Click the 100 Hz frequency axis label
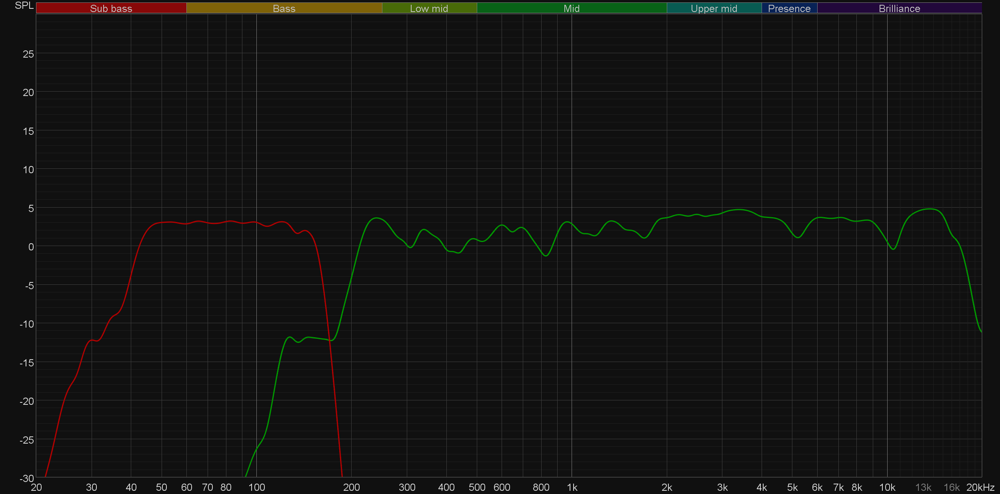The width and height of the screenshot is (1000, 494). click(256, 488)
